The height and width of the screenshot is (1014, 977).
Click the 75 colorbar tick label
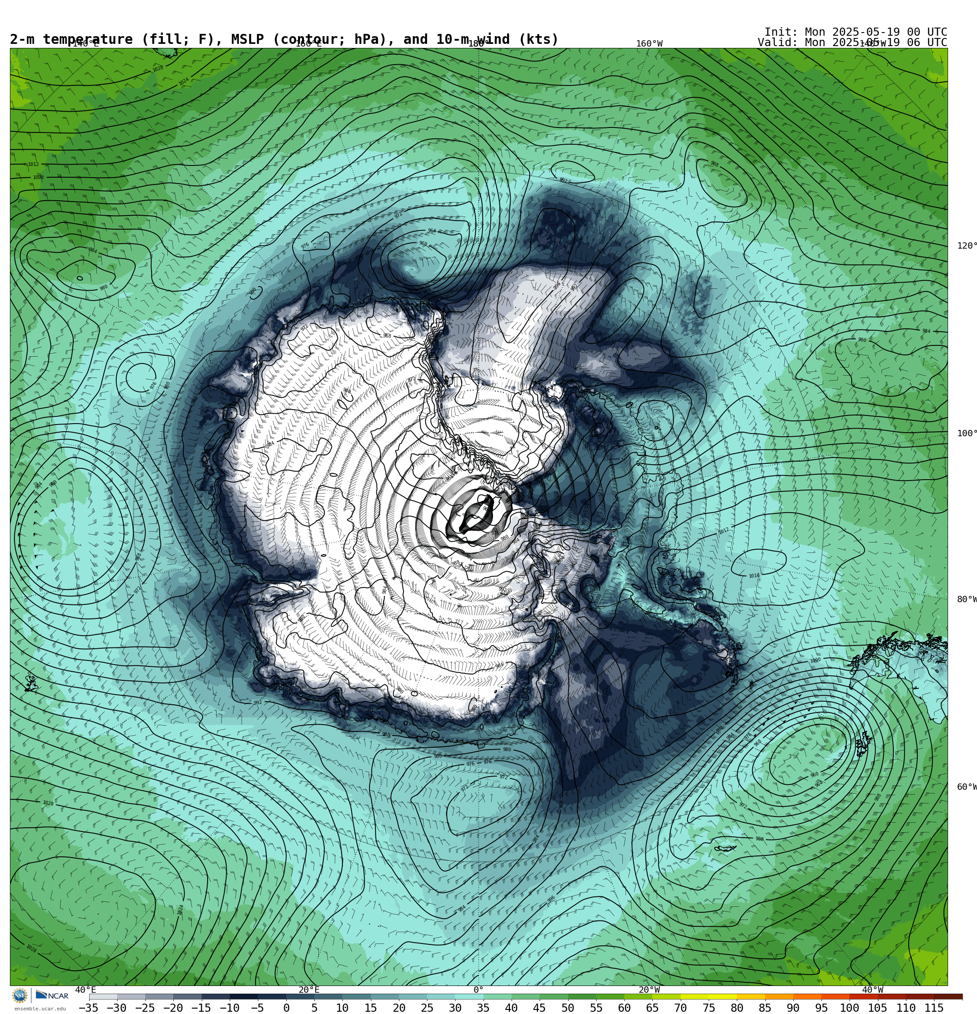click(709, 1008)
